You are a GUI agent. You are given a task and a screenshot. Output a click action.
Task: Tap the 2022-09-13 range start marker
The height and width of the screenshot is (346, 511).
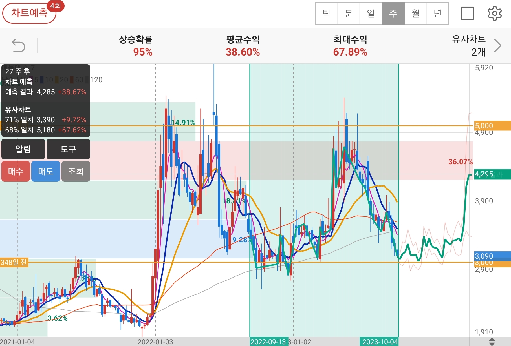pyautogui.click(x=268, y=342)
